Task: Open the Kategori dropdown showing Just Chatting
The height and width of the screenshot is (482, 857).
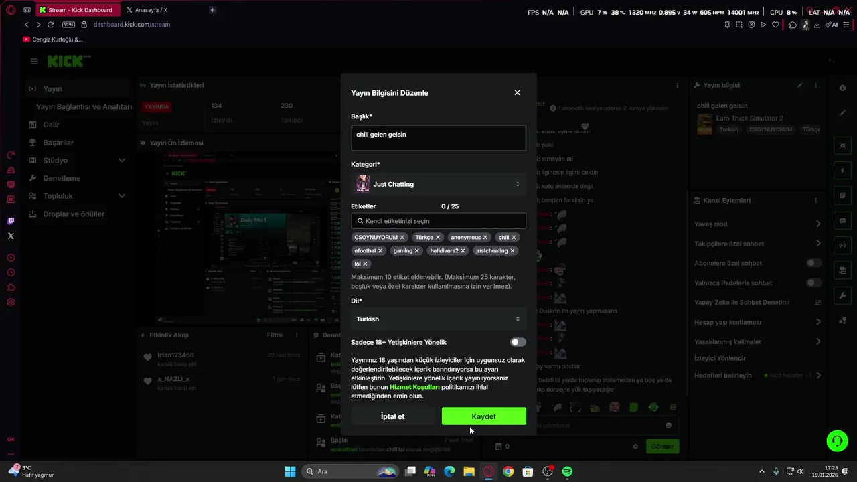Action: pyautogui.click(x=439, y=184)
